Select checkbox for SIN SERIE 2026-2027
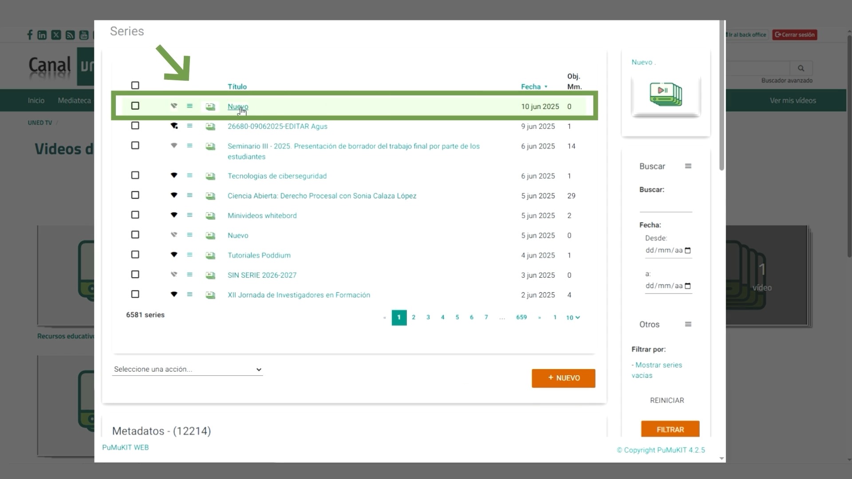852x479 pixels. coord(135,275)
